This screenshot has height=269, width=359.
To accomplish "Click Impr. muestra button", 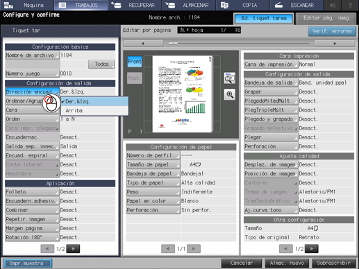I will tap(28, 263).
